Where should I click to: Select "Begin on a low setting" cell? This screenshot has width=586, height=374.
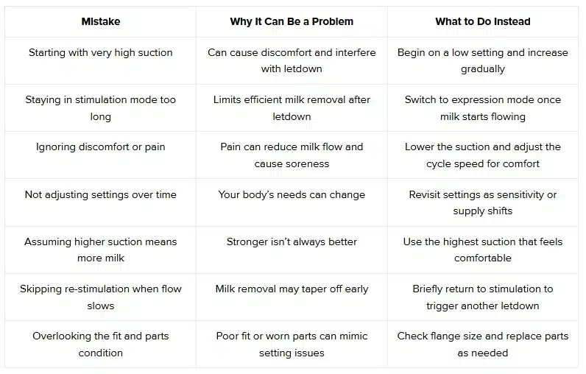coord(482,60)
